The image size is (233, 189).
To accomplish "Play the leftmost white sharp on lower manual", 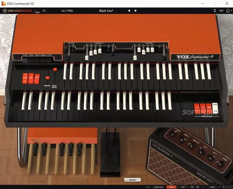I will [24, 101].
